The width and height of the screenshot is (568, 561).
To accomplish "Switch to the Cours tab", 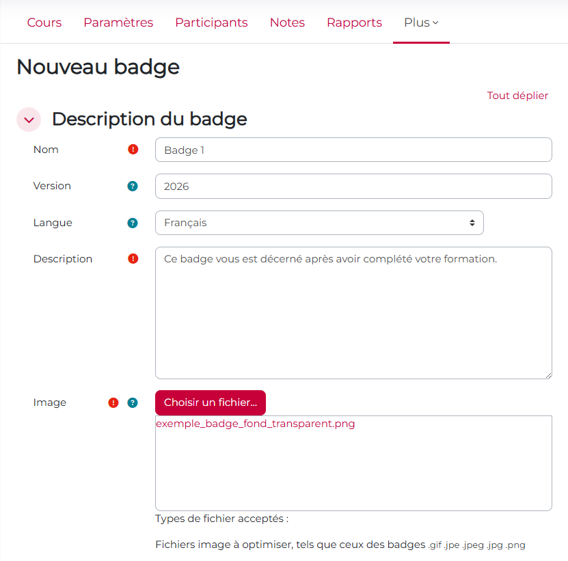I will pyautogui.click(x=44, y=23).
